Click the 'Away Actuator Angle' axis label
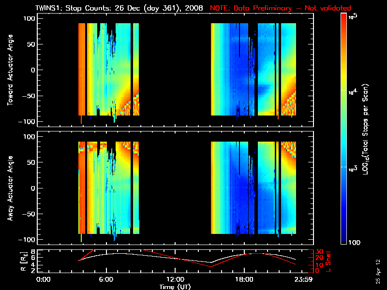 pyautogui.click(x=10, y=188)
